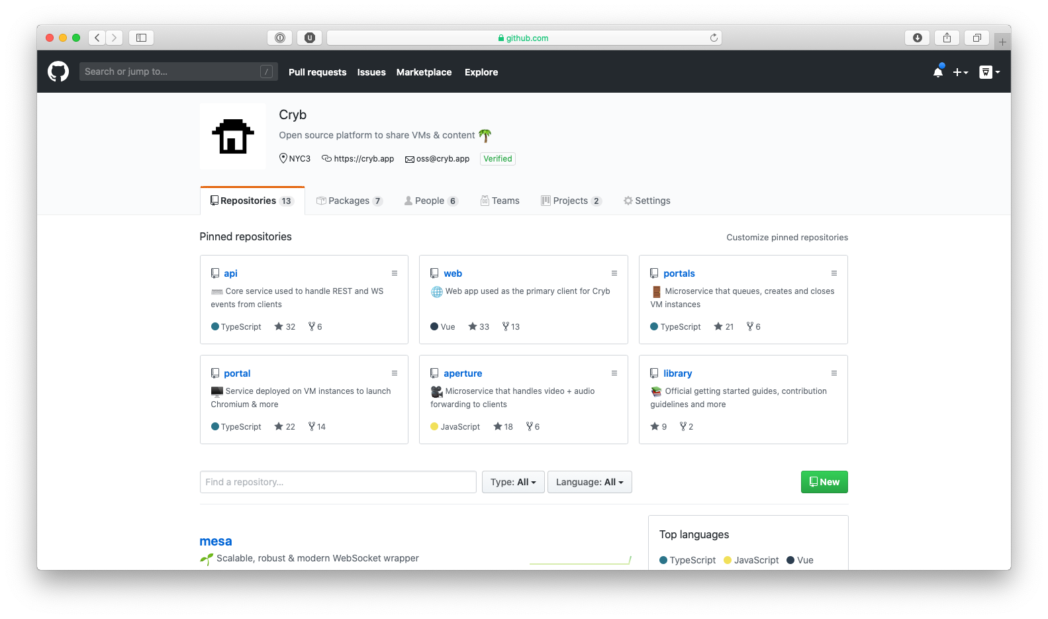Open forks of the portal repo
Viewport: 1048px width, 619px height.
click(317, 427)
